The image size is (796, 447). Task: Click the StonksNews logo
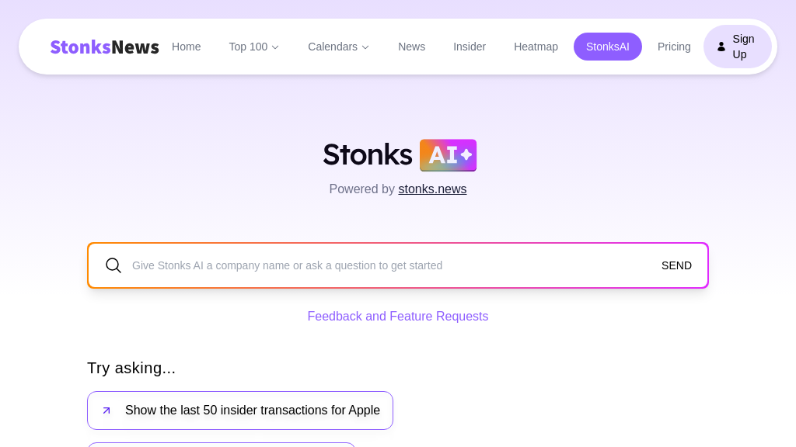click(104, 47)
